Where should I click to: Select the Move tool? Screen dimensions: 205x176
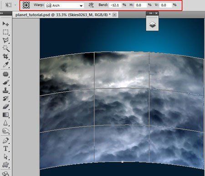[5, 24]
